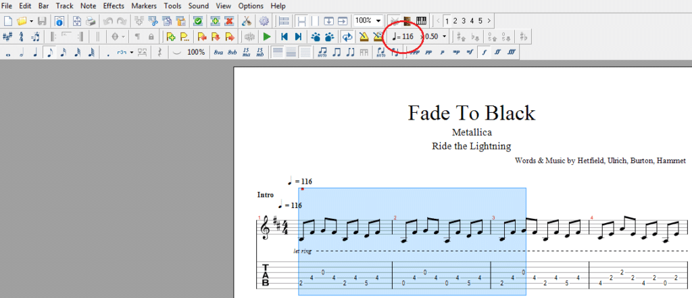
Task: Select the 8va octave marking
Action: [x=218, y=52]
